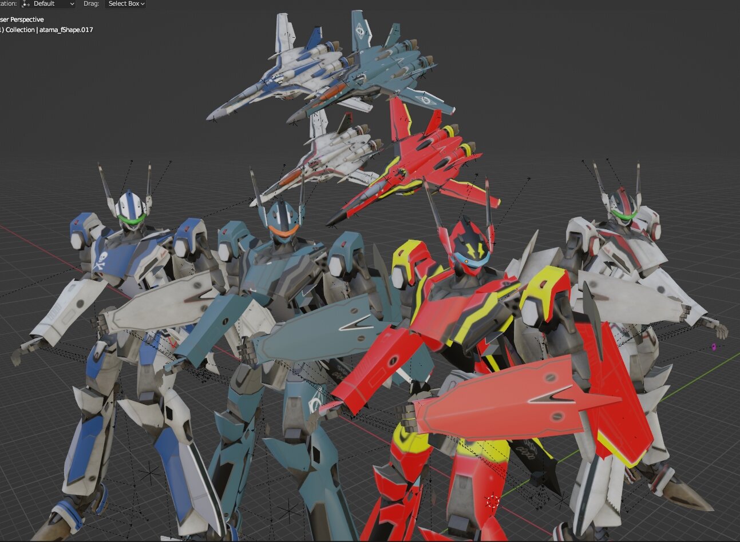Select the white robot's head on the right
The width and height of the screenshot is (740, 542).
pyautogui.click(x=623, y=206)
